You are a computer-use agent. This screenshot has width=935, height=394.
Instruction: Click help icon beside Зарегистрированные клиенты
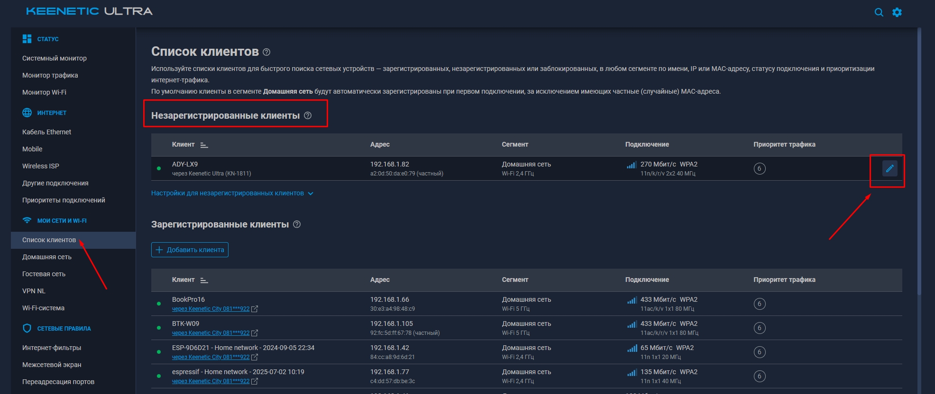click(x=297, y=224)
